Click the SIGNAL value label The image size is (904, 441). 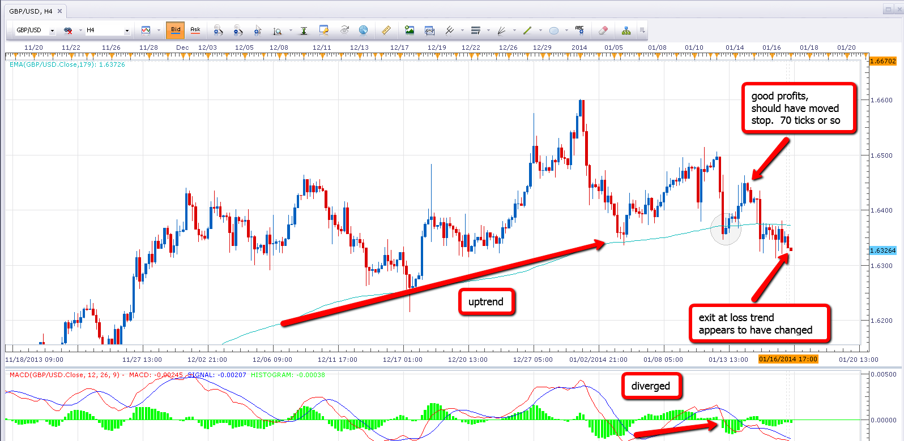pos(217,375)
